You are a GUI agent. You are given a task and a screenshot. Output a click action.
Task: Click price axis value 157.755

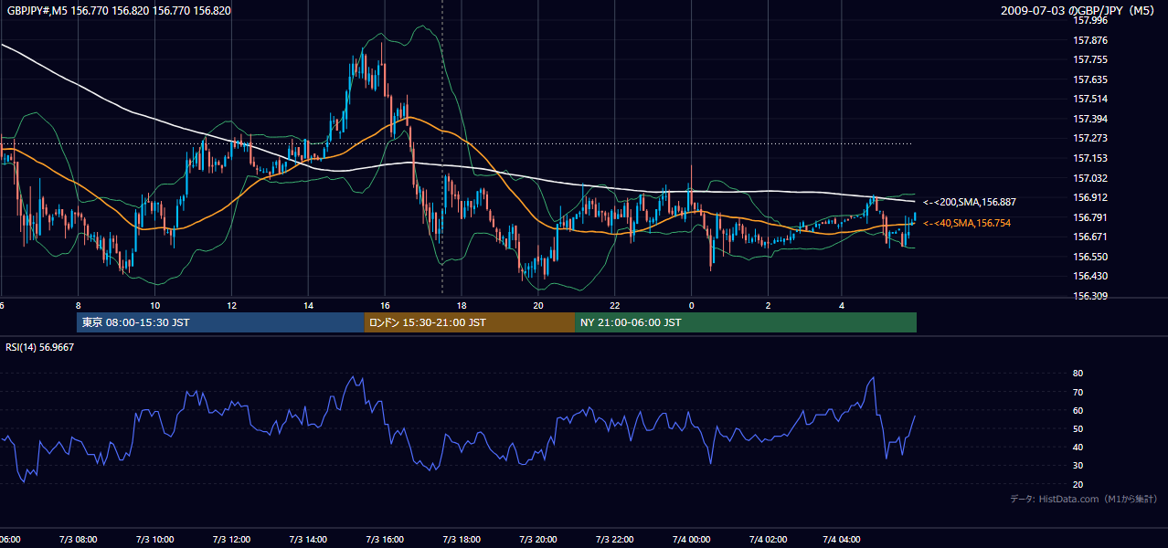click(x=1089, y=59)
